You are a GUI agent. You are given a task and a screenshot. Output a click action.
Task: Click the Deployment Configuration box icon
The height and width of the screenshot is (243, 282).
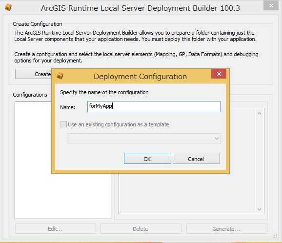click(x=60, y=76)
